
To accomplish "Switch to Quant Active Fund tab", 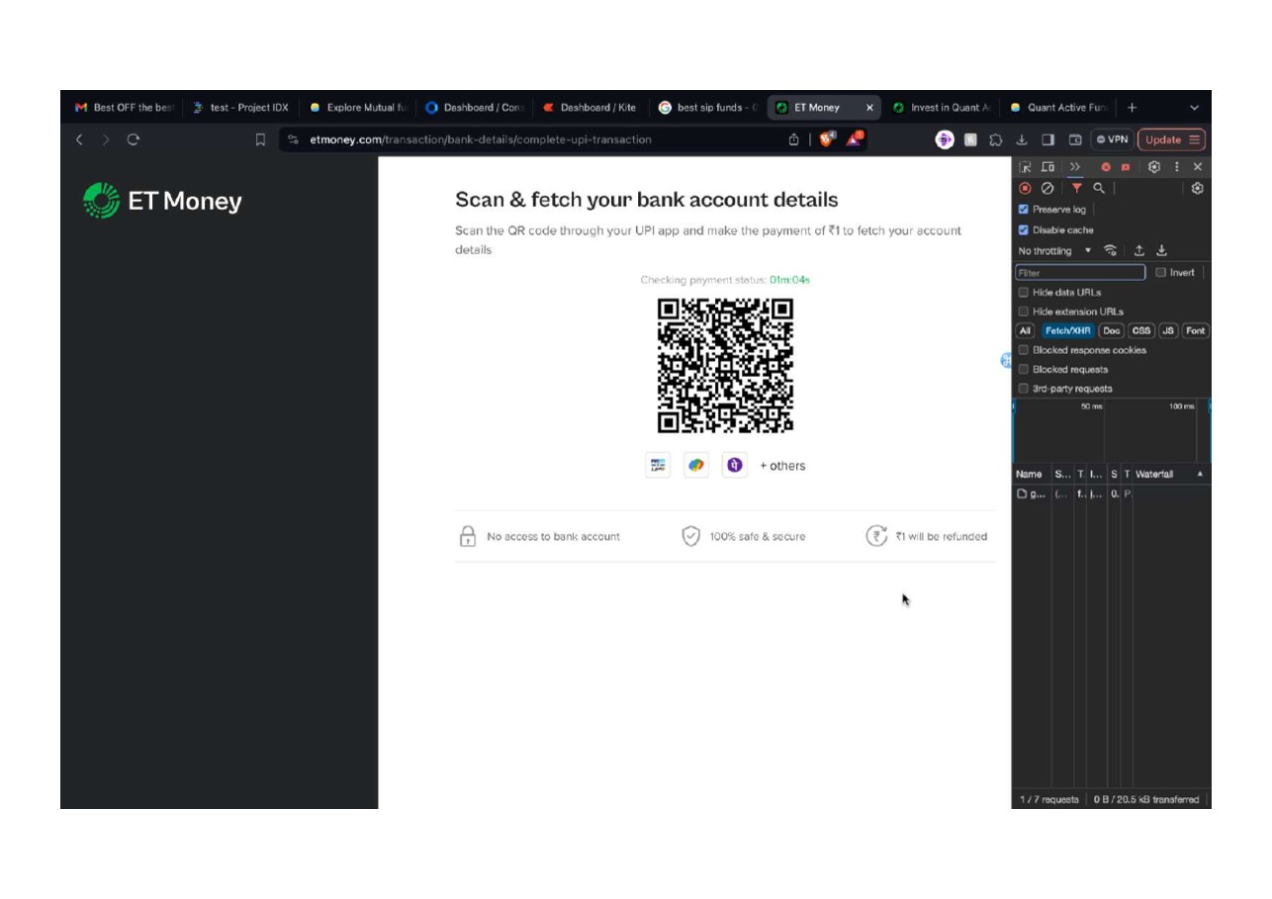I will (1057, 108).
